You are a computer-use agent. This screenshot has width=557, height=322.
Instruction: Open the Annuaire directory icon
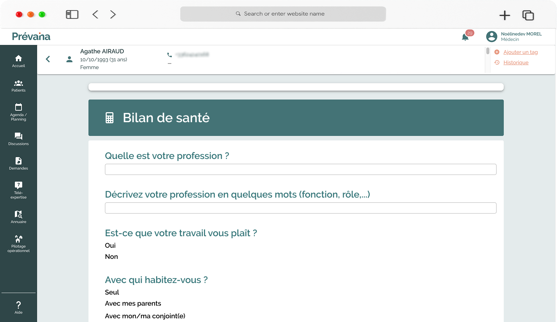point(19,214)
